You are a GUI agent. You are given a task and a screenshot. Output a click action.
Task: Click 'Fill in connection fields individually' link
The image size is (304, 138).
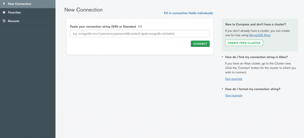pyautogui.click(x=189, y=13)
